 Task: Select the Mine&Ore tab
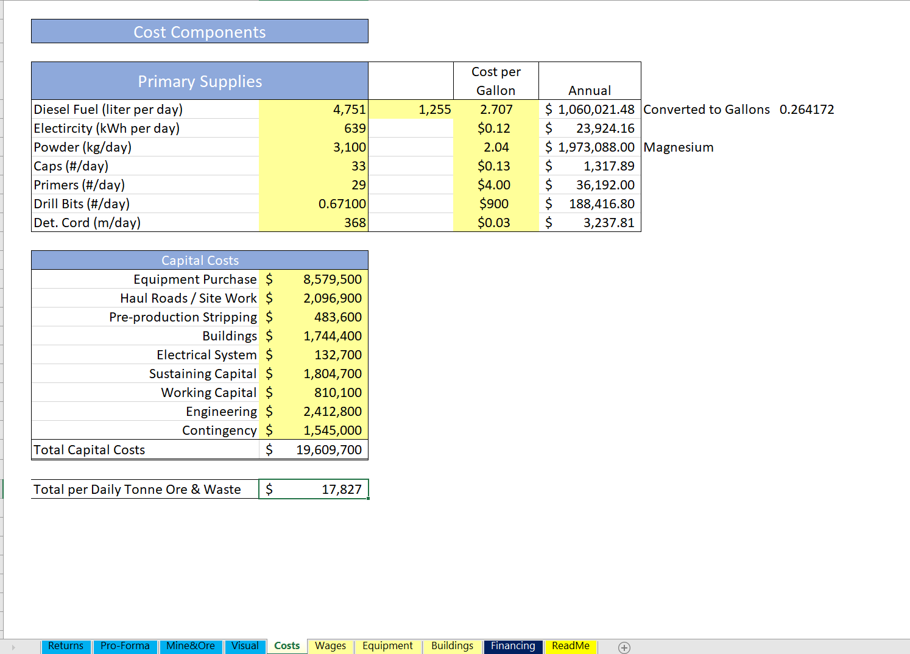pos(191,646)
